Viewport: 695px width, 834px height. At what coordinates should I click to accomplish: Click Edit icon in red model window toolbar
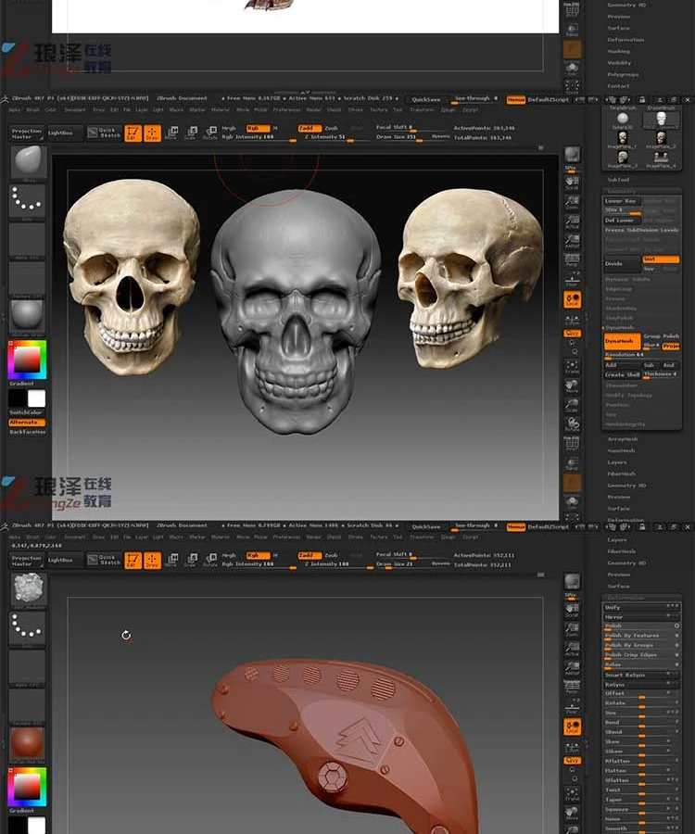[133, 560]
